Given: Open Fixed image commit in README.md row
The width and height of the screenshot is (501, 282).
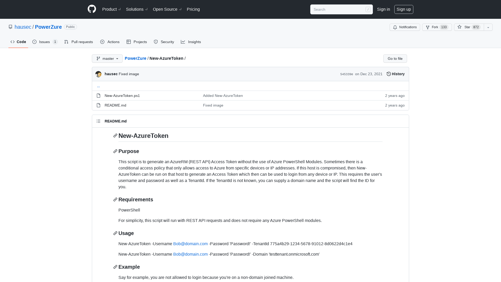Looking at the screenshot, I should [213, 105].
